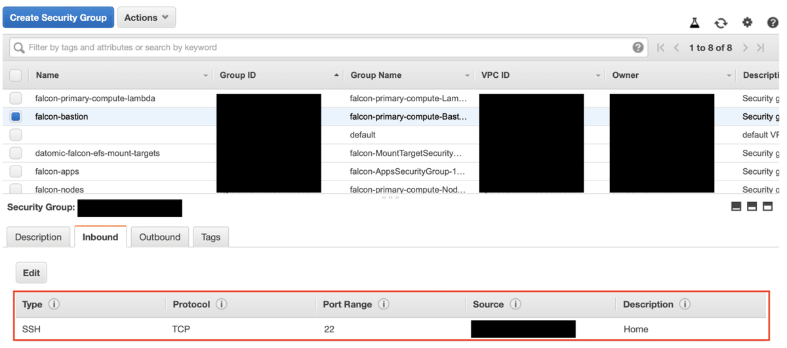The width and height of the screenshot is (787, 348).
Task: Open the Actions dropdown
Action: (146, 18)
